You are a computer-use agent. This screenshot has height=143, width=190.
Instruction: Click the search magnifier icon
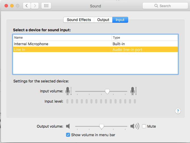(156, 6)
